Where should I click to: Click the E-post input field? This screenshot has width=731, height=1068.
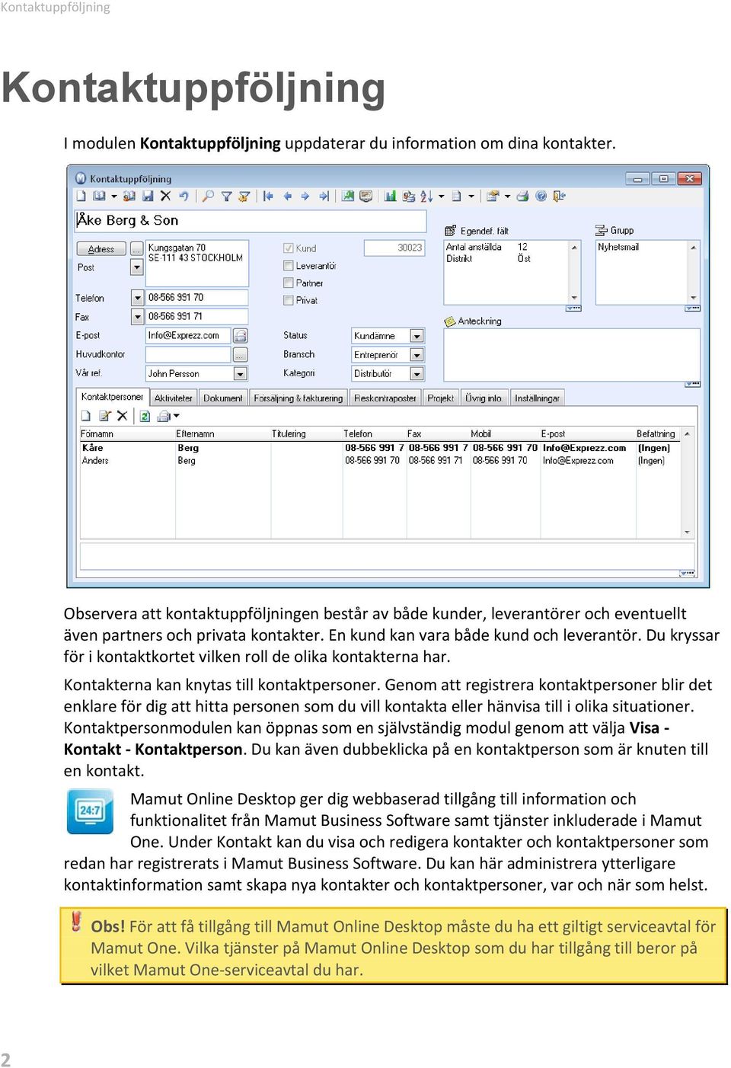(188, 336)
